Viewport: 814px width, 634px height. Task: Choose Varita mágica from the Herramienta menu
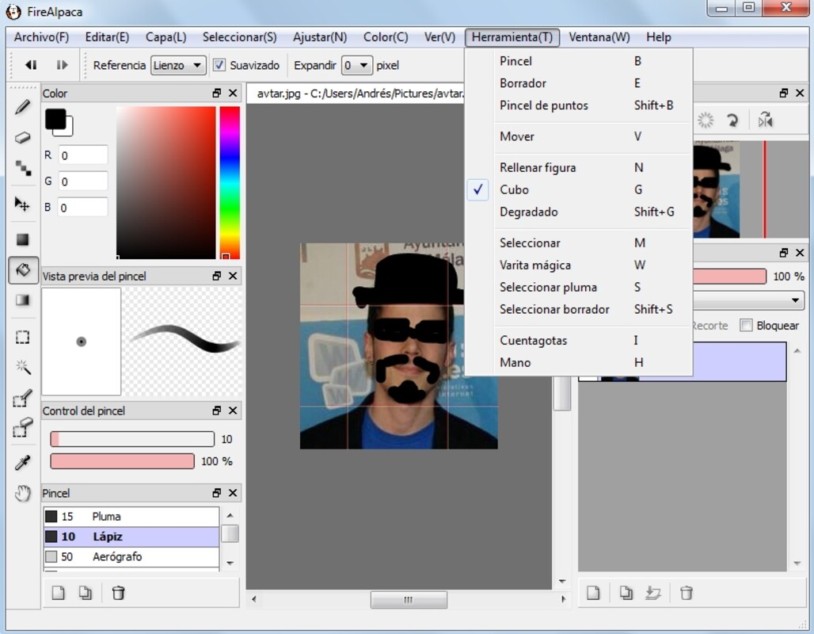tap(535, 265)
